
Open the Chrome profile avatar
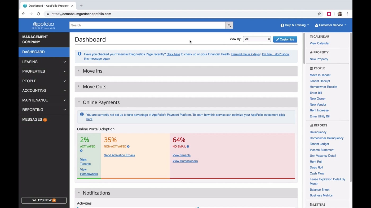point(340,14)
